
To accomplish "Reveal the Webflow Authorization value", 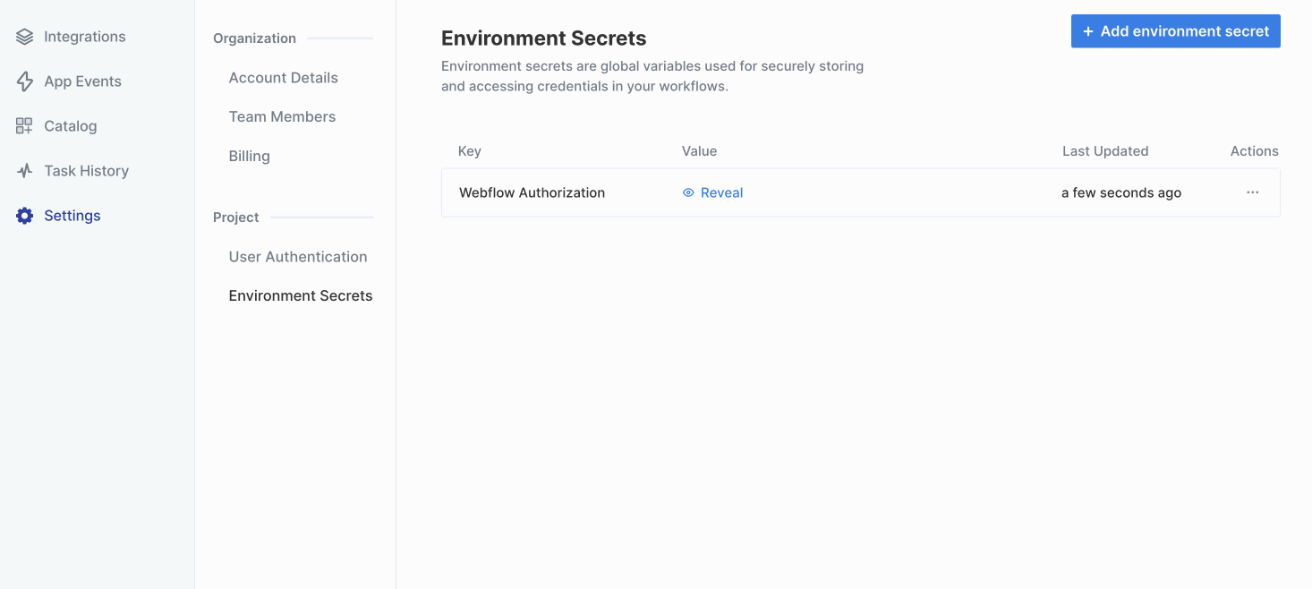I will (713, 192).
